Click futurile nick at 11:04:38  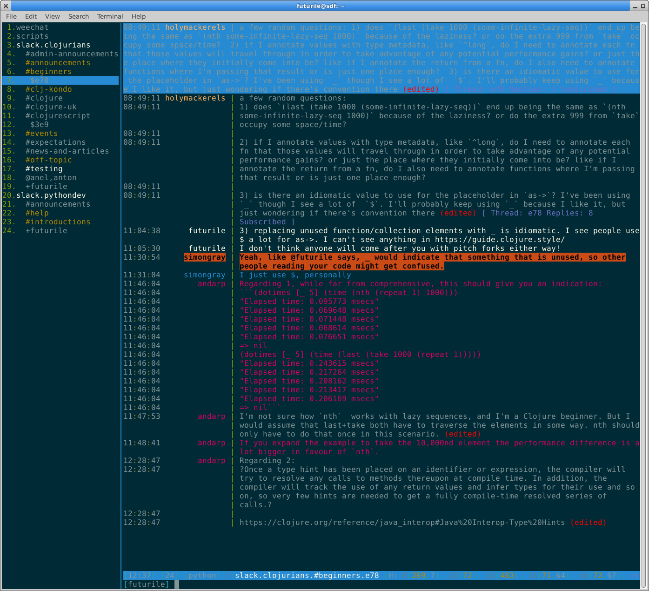[207, 231]
